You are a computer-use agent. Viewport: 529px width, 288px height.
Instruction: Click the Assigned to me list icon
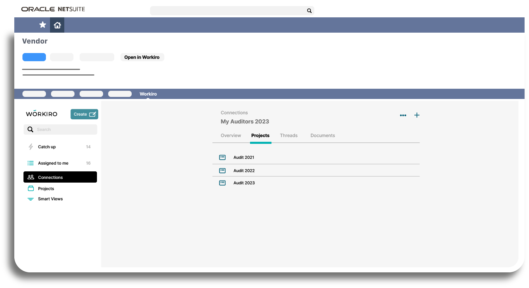30,163
